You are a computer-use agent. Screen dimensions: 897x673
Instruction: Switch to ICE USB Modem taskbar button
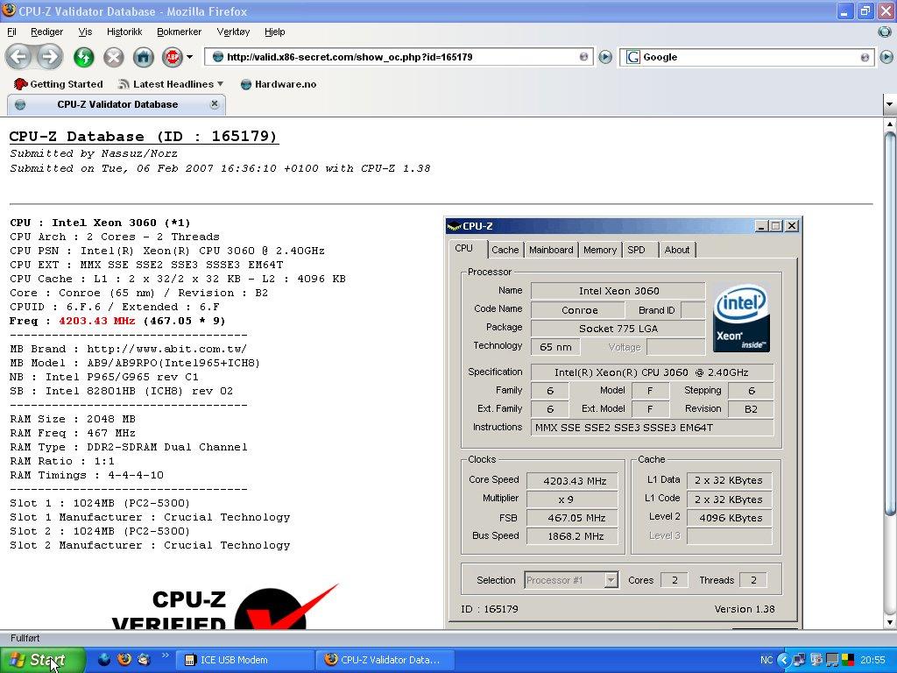pos(245,660)
